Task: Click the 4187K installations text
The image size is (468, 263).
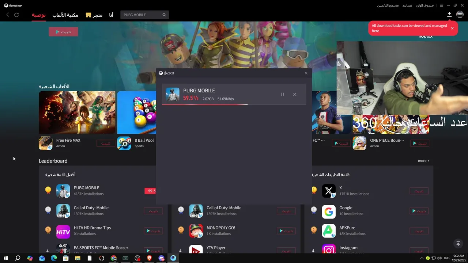Action: tap(88, 194)
